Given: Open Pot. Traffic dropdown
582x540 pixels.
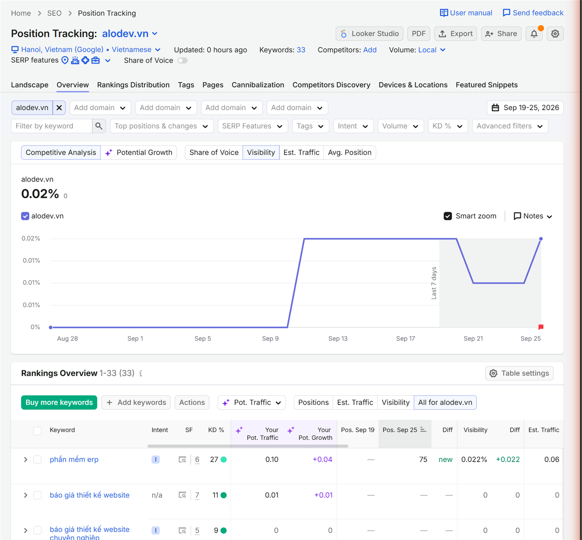Looking at the screenshot, I should [x=252, y=402].
